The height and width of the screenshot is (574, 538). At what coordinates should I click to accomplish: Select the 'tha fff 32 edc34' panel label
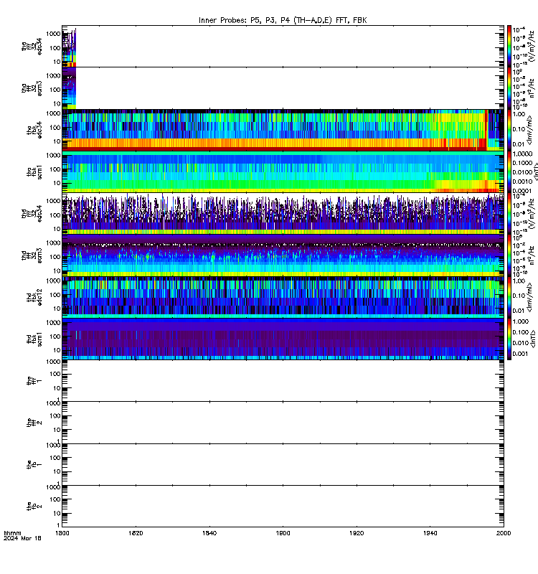(32, 46)
